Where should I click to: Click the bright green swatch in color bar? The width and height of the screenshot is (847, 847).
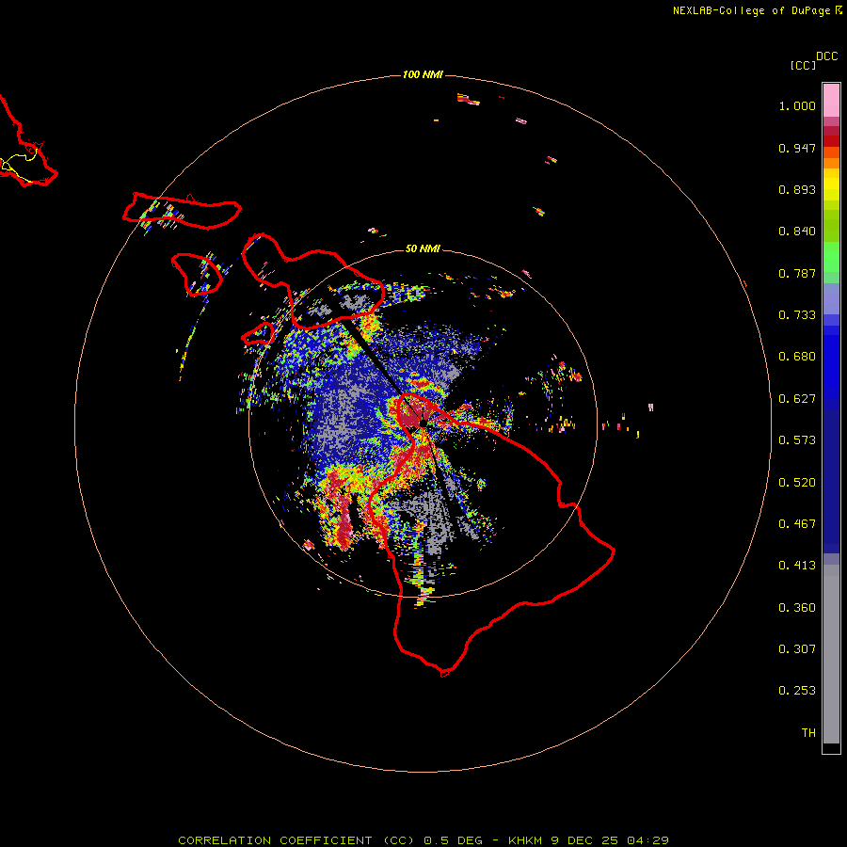[x=831, y=257]
